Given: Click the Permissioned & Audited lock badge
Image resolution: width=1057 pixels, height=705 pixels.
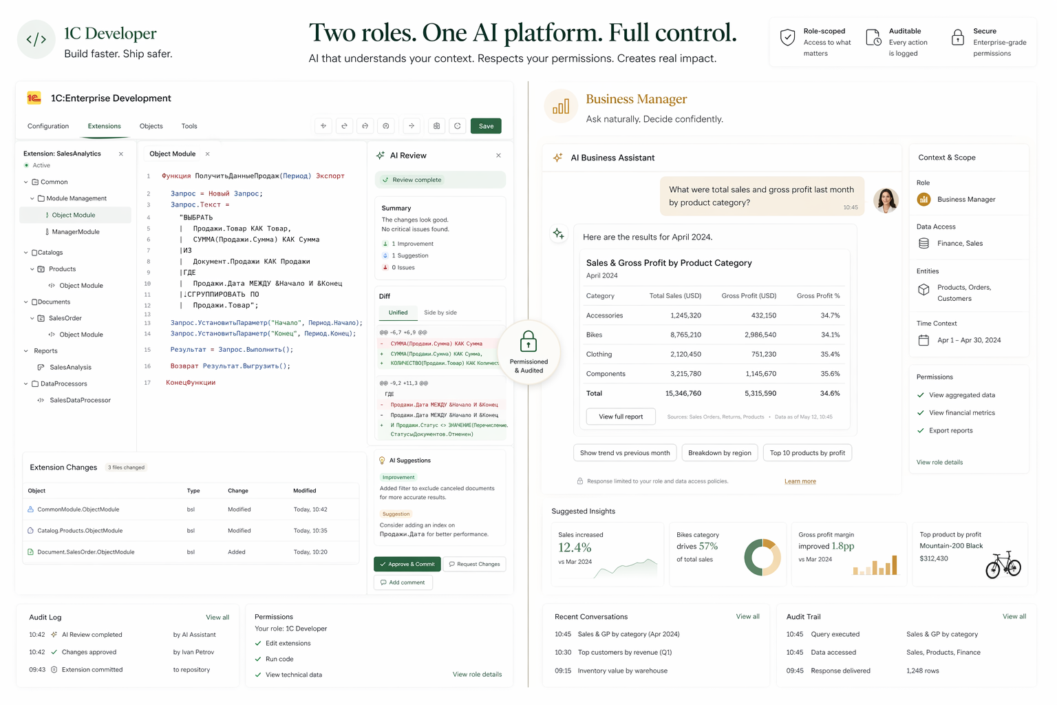Looking at the screenshot, I should pos(528,352).
